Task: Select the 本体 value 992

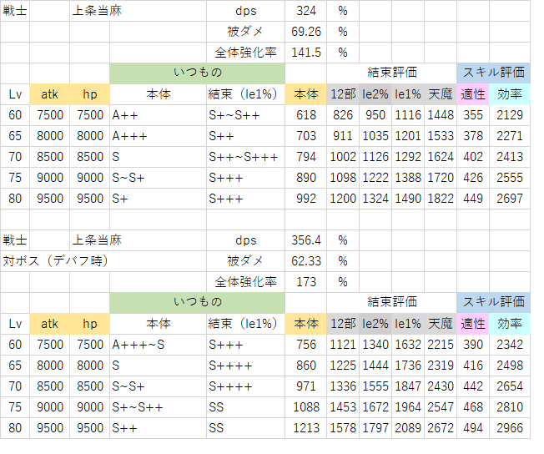Action: click(x=305, y=198)
